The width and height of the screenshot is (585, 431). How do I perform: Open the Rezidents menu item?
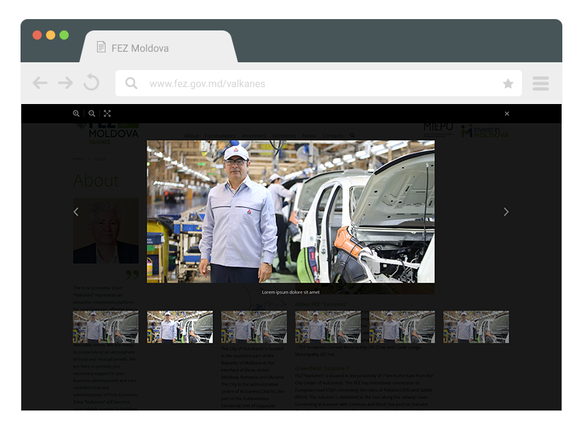pyautogui.click(x=284, y=136)
